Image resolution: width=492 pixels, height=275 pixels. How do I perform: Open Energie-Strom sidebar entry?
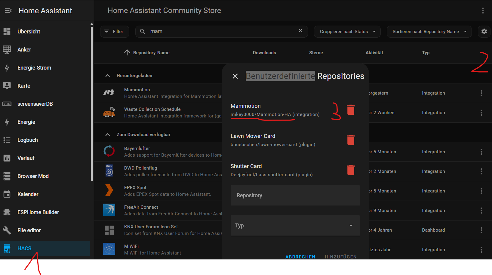coord(45,68)
